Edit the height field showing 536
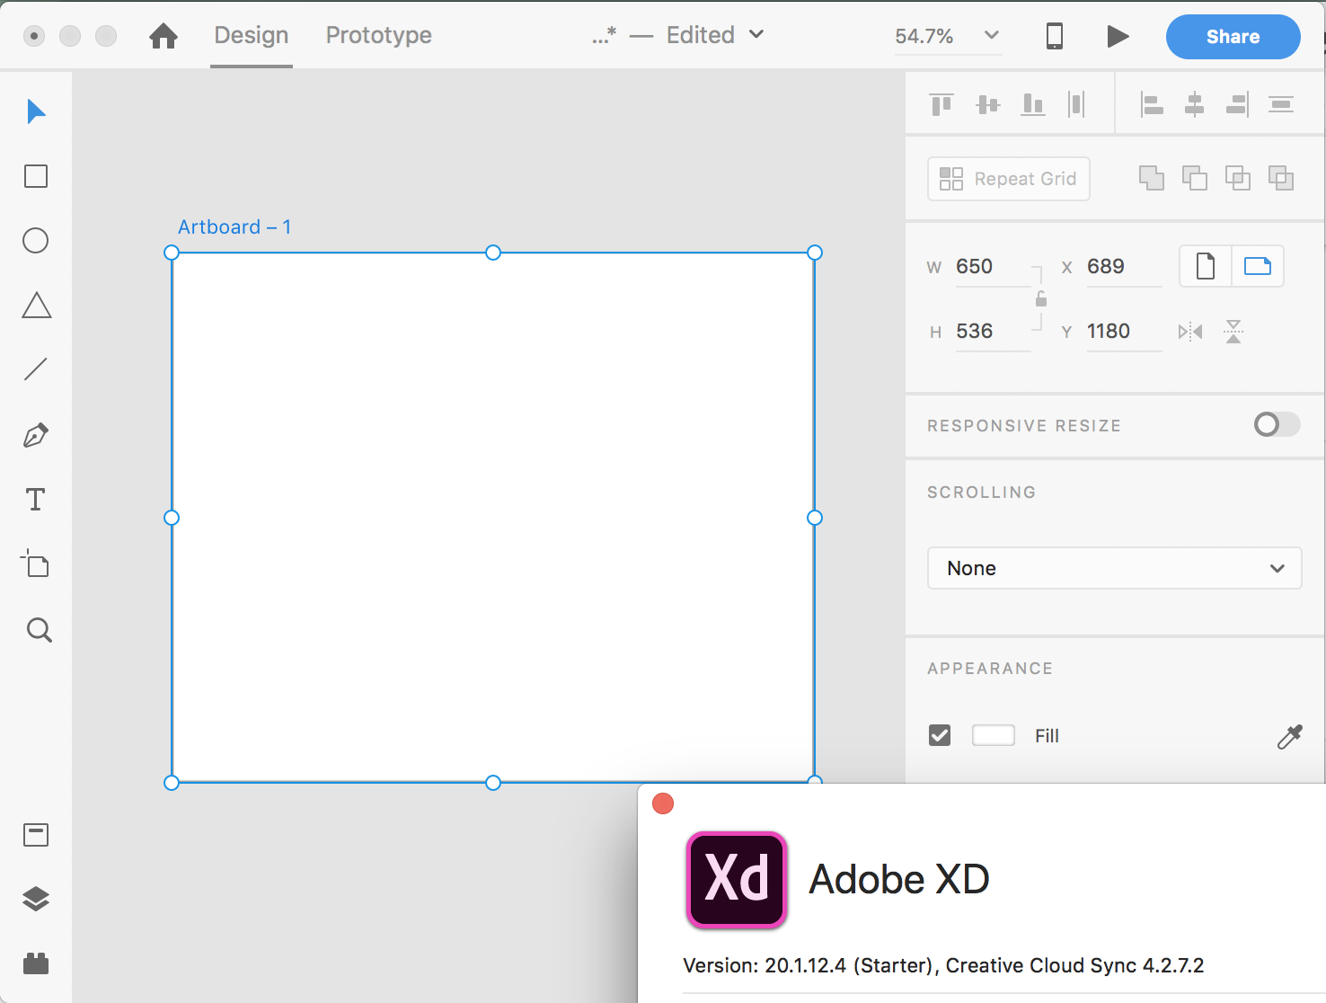1326x1003 pixels. coord(993,332)
